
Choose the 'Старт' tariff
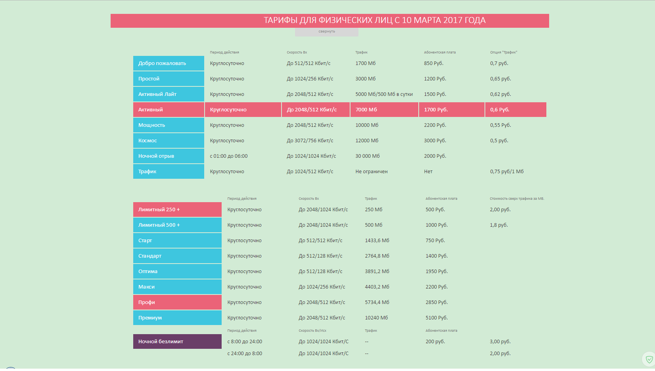[x=177, y=240]
